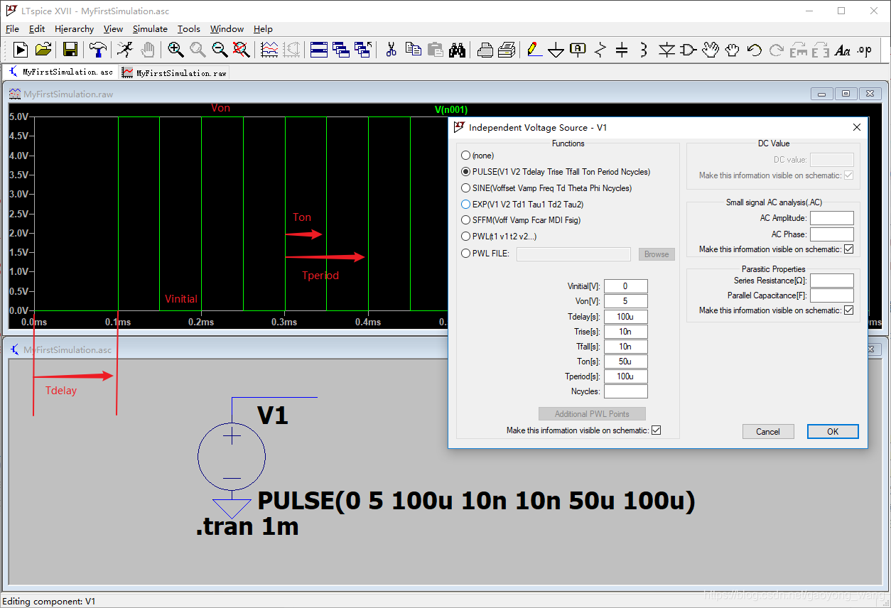Screen dimensions: 891x608
Task: Toggle Parasitic Properties 'visible on schematic' checkbox
Action: pyautogui.click(x=848, y=310)
